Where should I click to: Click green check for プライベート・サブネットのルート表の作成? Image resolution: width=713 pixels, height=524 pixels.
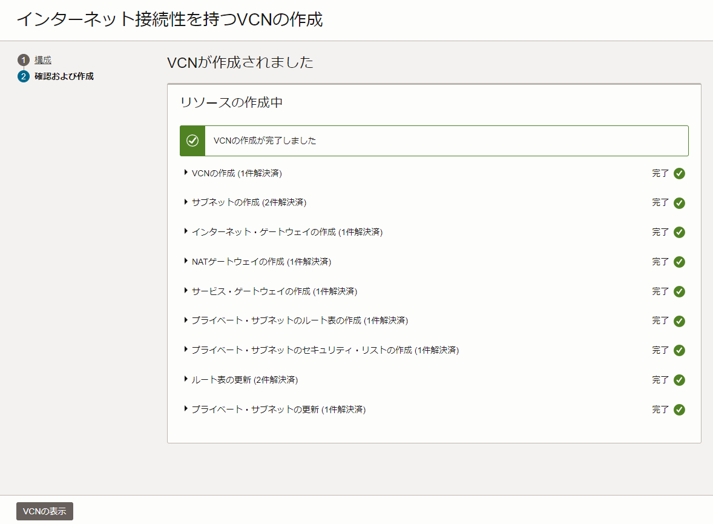(679, 321)
